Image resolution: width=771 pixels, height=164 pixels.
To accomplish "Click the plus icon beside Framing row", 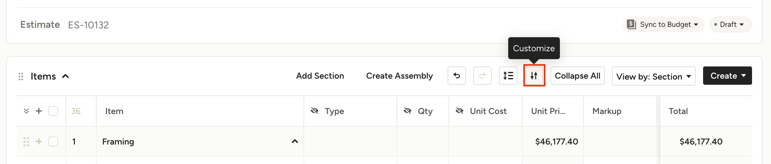I will click(39, 141).
